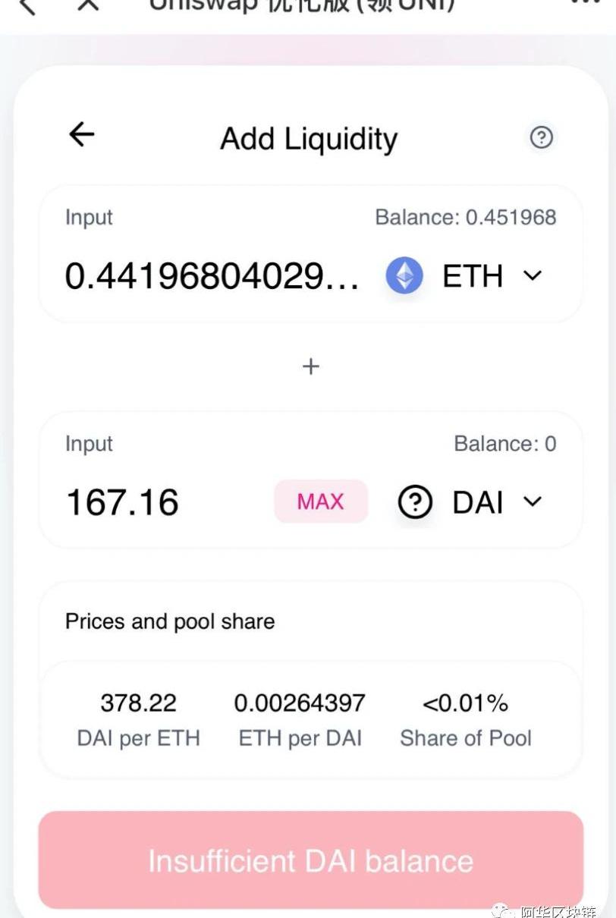Expand the ETH token selector chevron
The image size is (616, 918).
click(533, 275)
